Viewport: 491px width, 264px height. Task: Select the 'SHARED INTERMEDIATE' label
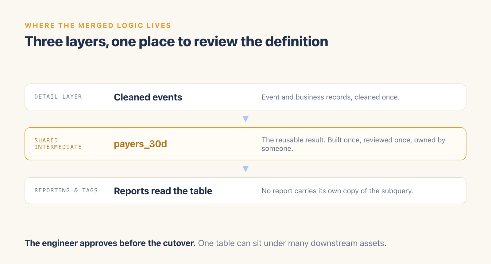[58, 144]
